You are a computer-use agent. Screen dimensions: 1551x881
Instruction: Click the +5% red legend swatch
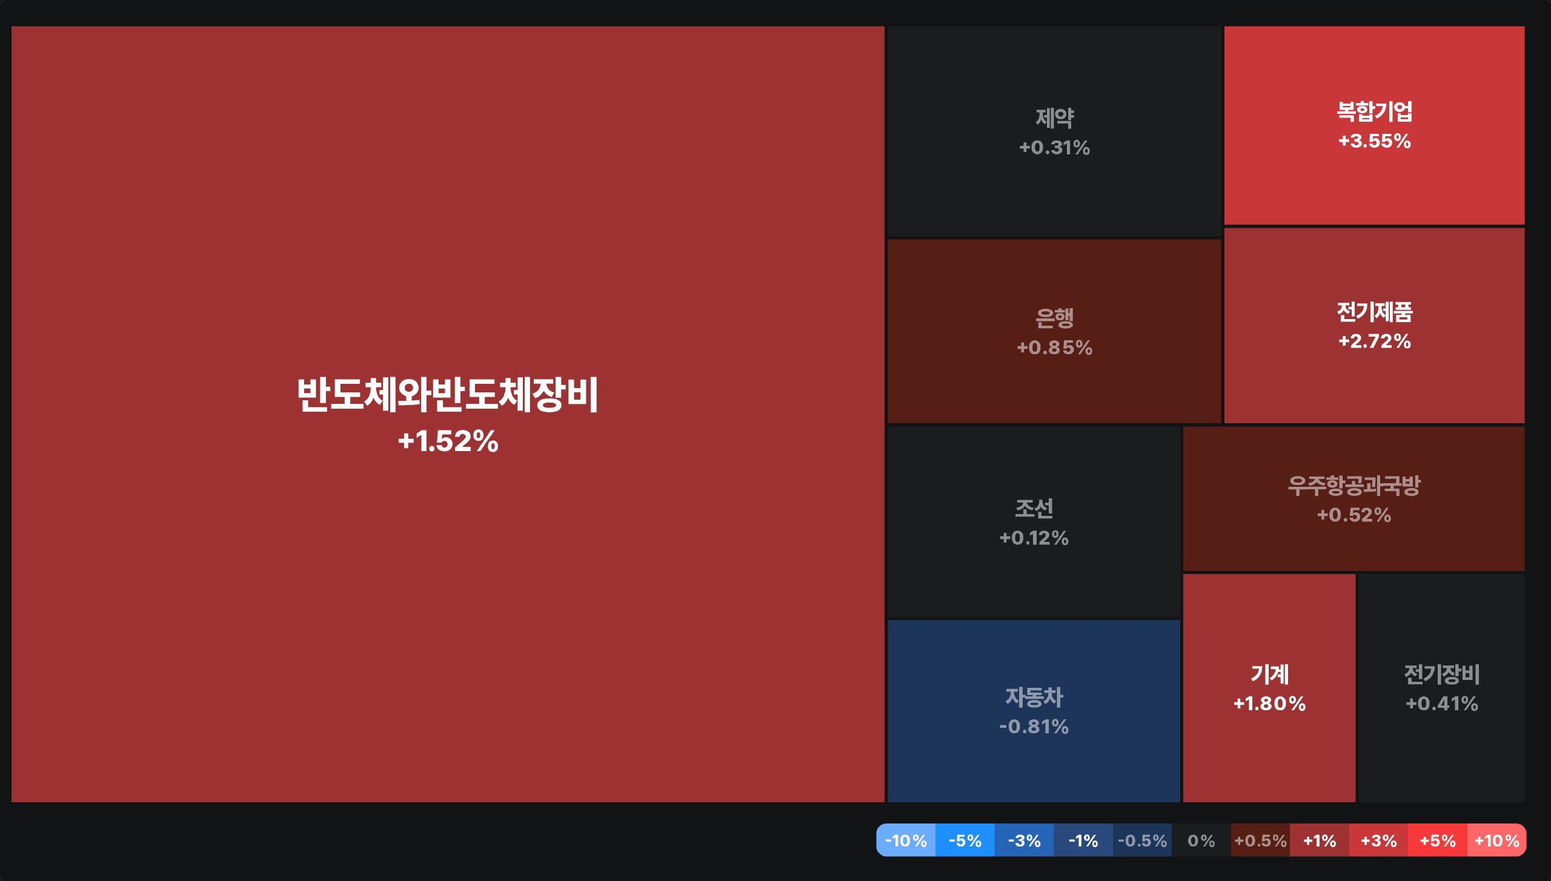pyautogui.click(x=1438, y=840)
